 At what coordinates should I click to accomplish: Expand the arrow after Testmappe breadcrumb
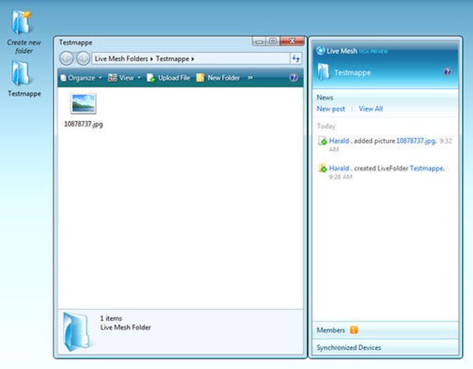point(192,59)
